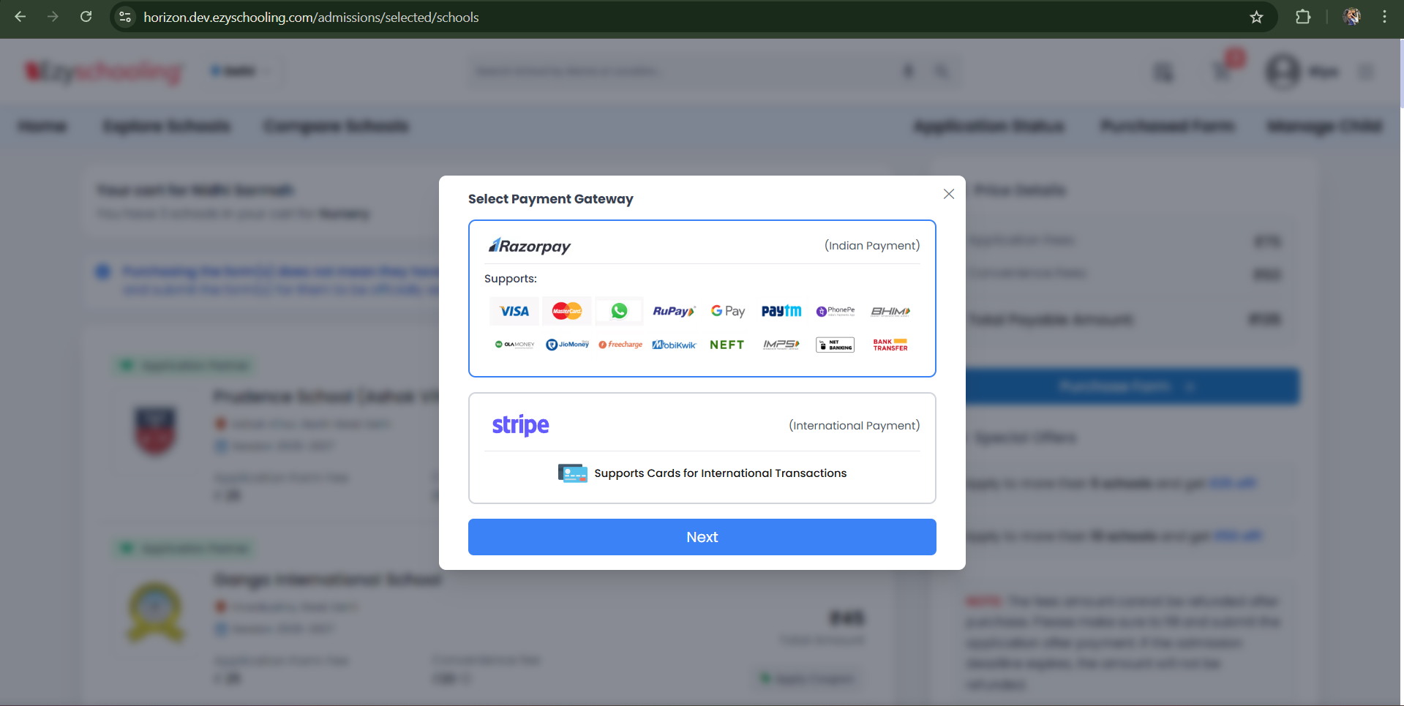Open the blurred Compare Schools nav item
The height and width of the screenshot is (706, 1404).
(336, 127)
